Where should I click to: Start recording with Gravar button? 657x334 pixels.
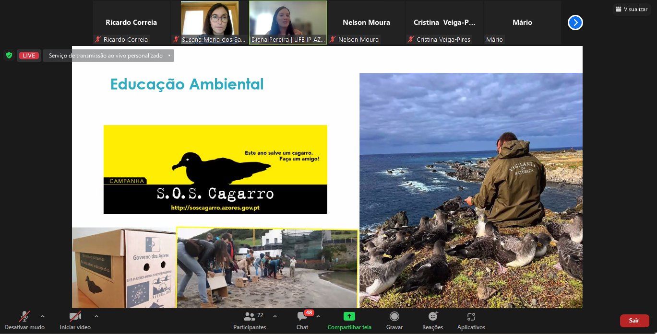(394, 317)
